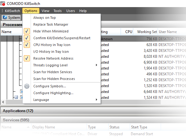Select the process row using 1,904 KB
Viewport: 186px width, 138px height.
(x=143, y=68)
